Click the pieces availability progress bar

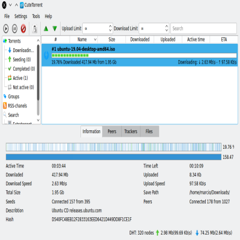[113, 147]
